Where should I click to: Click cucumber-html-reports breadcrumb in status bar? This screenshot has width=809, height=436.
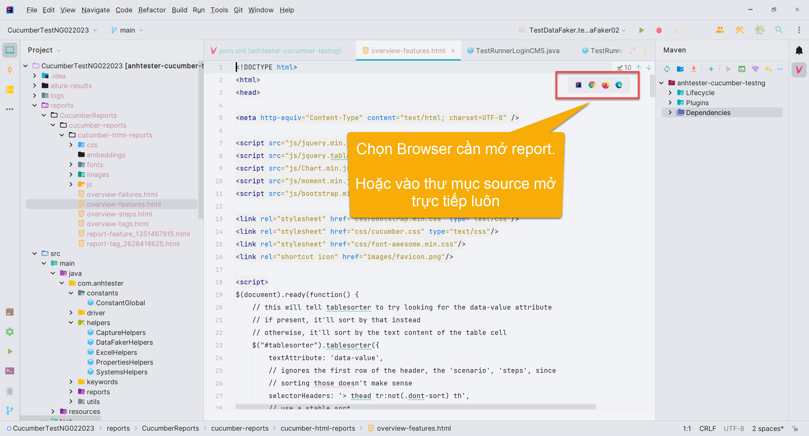318,428
